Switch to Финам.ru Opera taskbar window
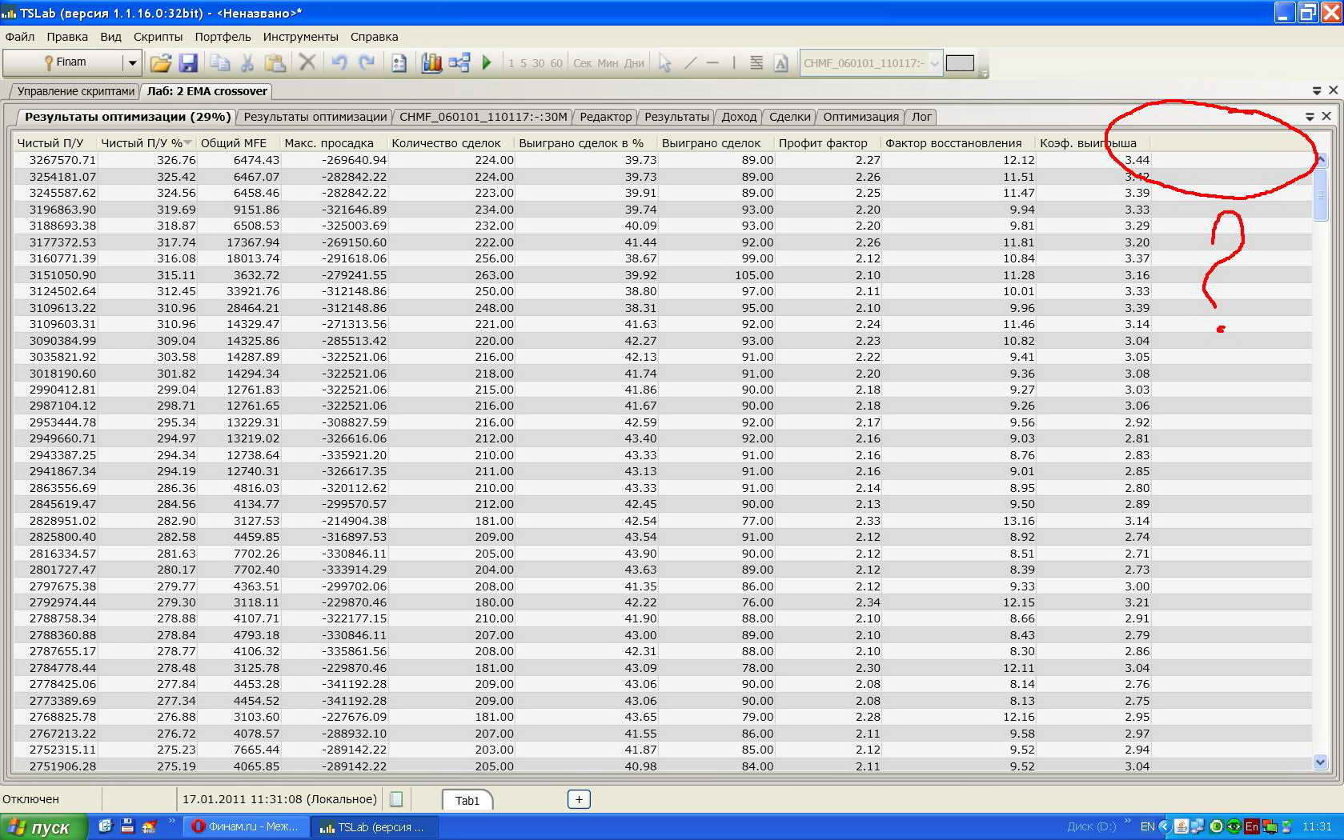The image size is (1344, 840). [x=246, y=827]
